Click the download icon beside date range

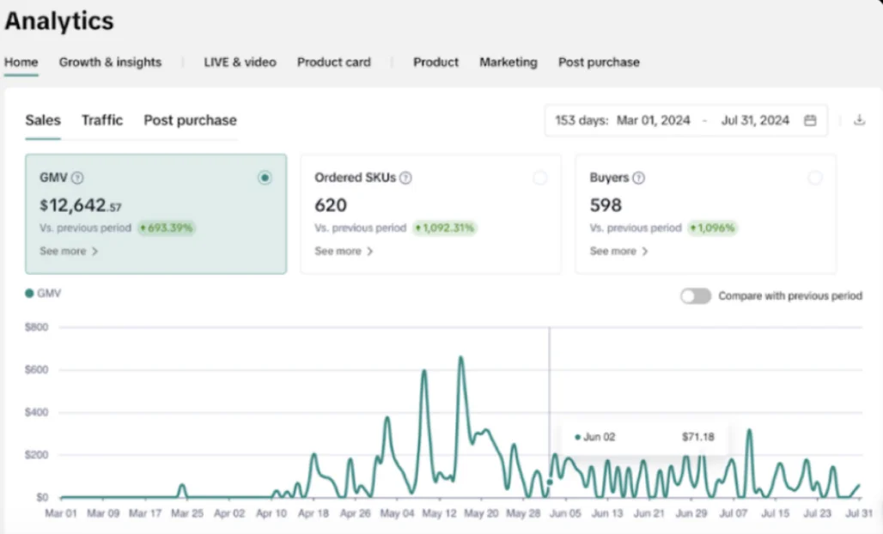[859, 120]
